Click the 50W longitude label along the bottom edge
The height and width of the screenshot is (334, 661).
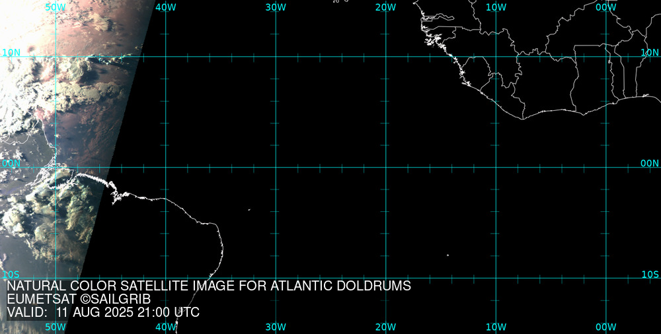56,327
